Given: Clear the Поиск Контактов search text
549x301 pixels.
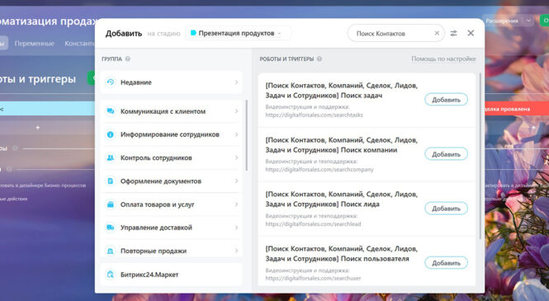Looking at the screenshot, I should click(x=437, y=33).
